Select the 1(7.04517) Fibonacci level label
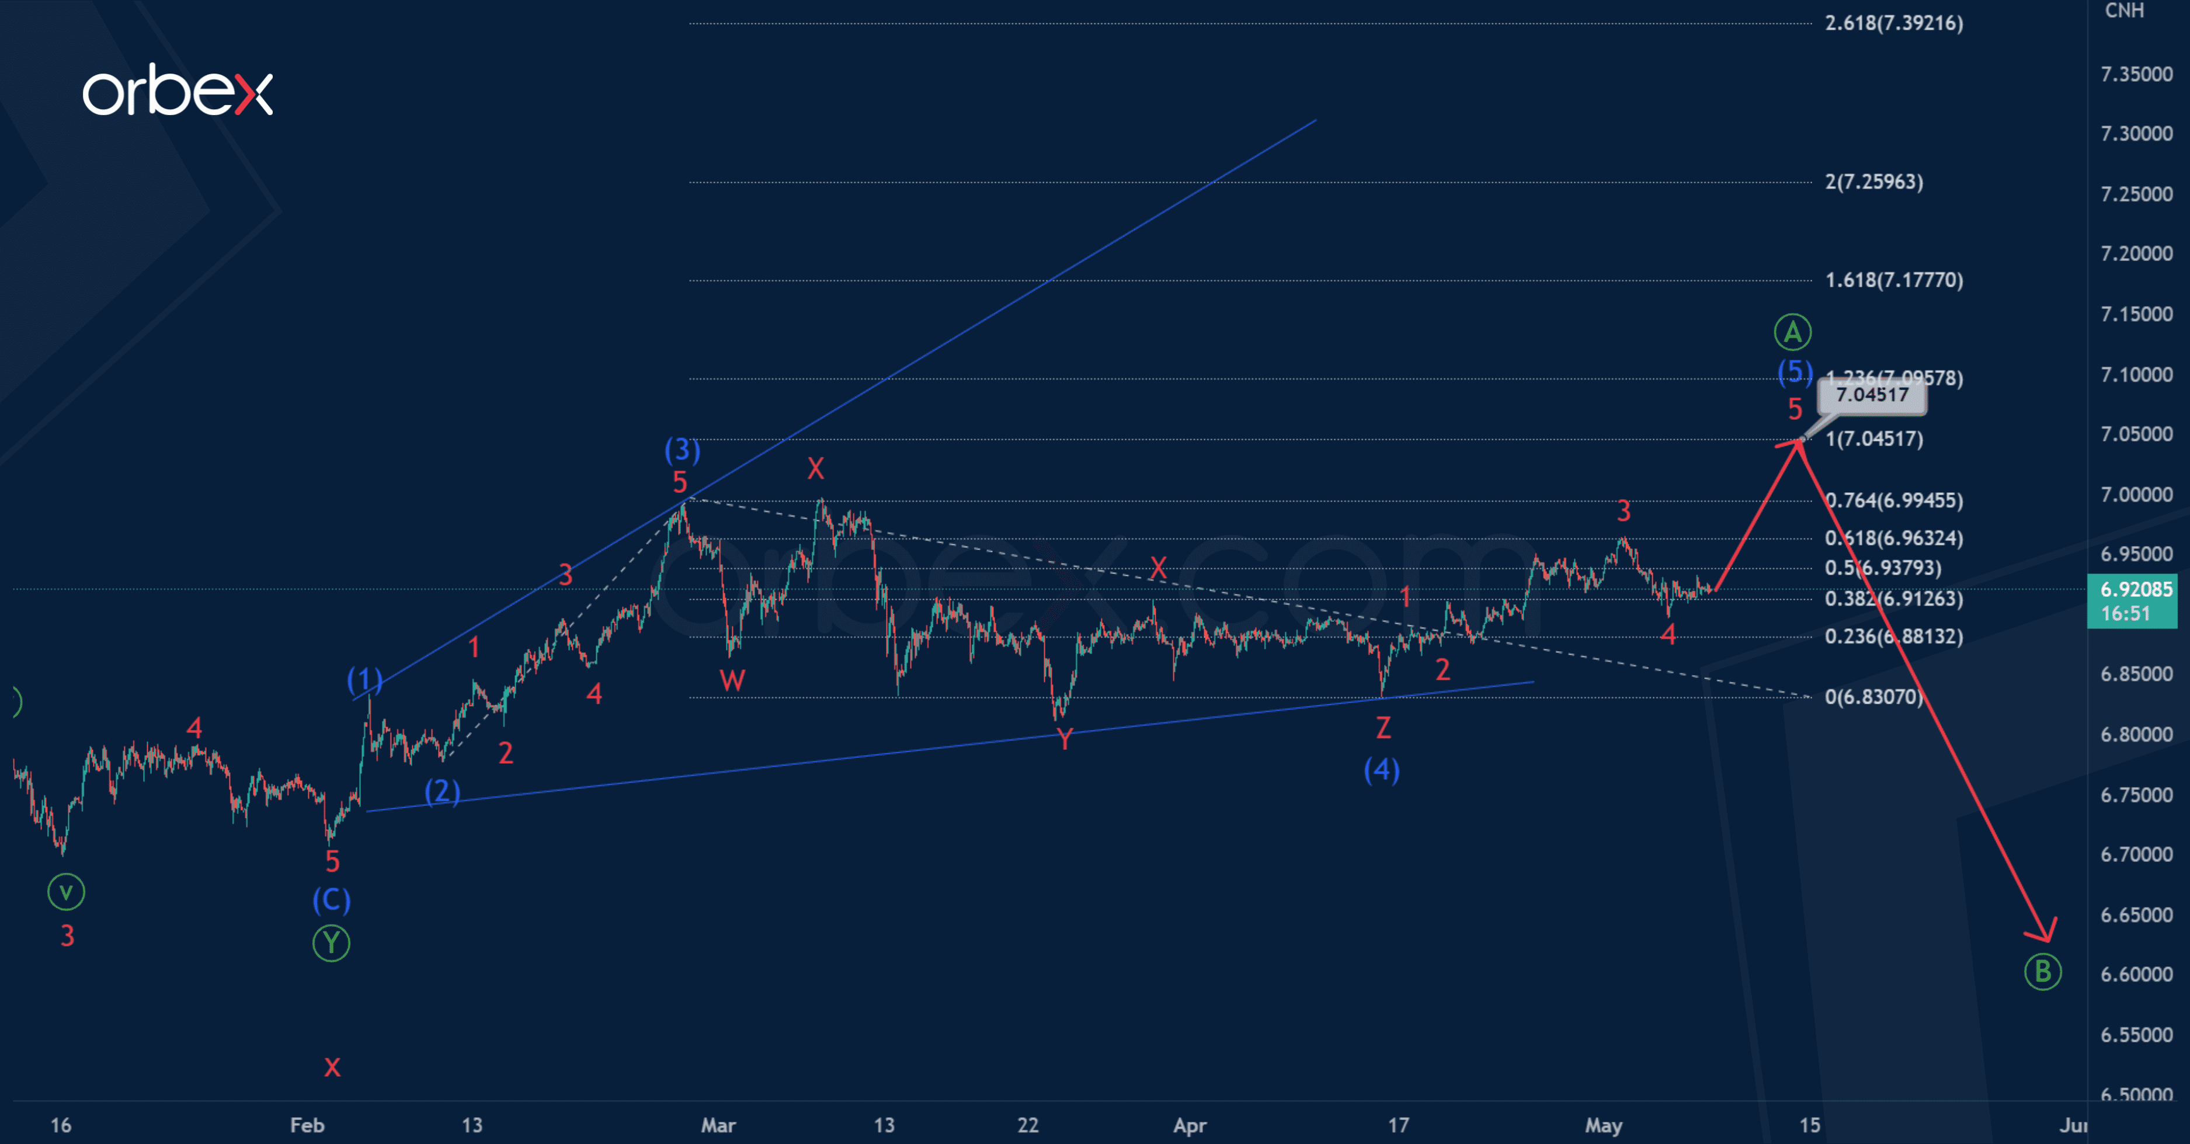The image size is (2190, 1144). pyautogui.click(x=1873, y=439)
